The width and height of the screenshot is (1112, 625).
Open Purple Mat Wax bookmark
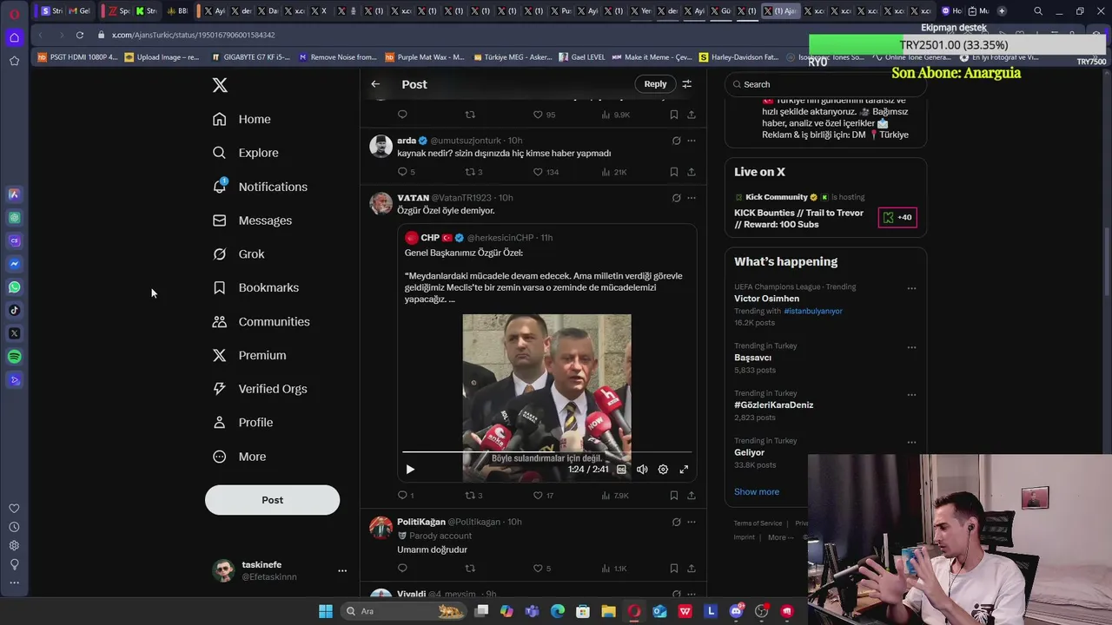coord(423,57)
